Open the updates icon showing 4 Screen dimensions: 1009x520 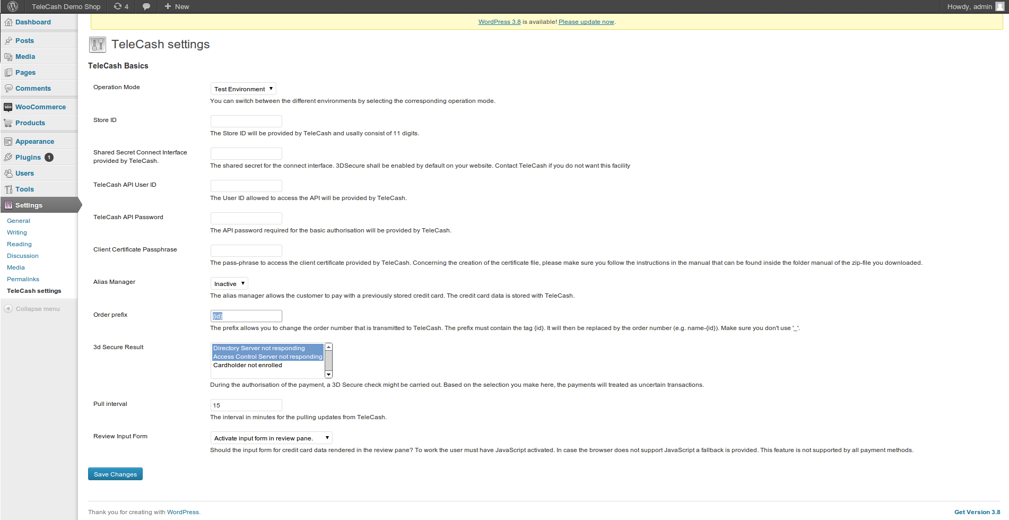tap(121, 6)
